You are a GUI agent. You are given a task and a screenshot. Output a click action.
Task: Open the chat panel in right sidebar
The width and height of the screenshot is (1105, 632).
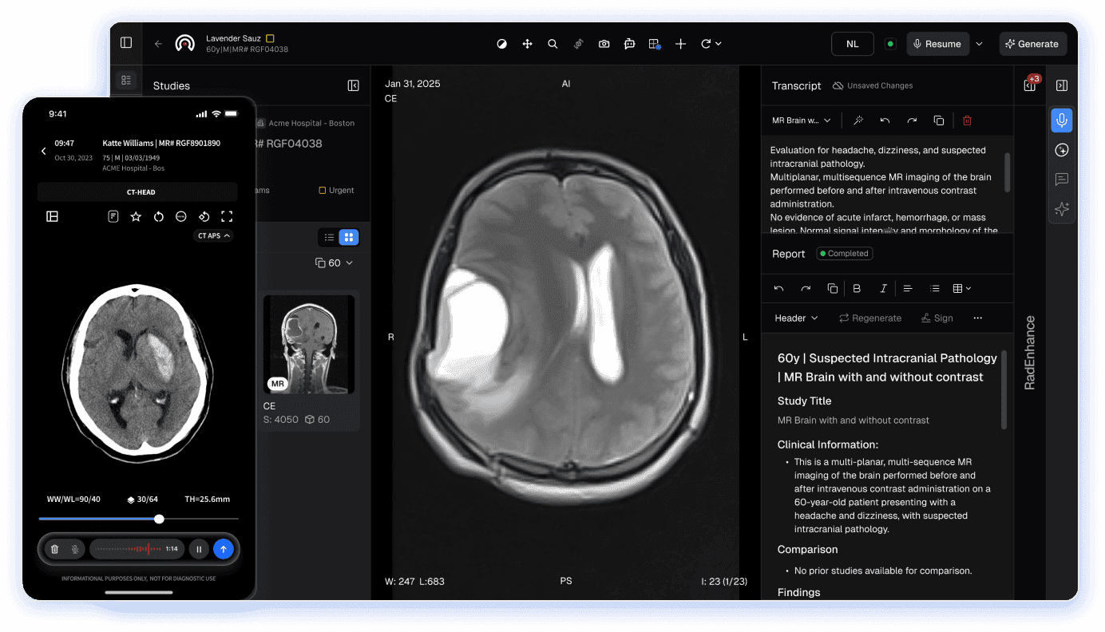coord(1061,180)
